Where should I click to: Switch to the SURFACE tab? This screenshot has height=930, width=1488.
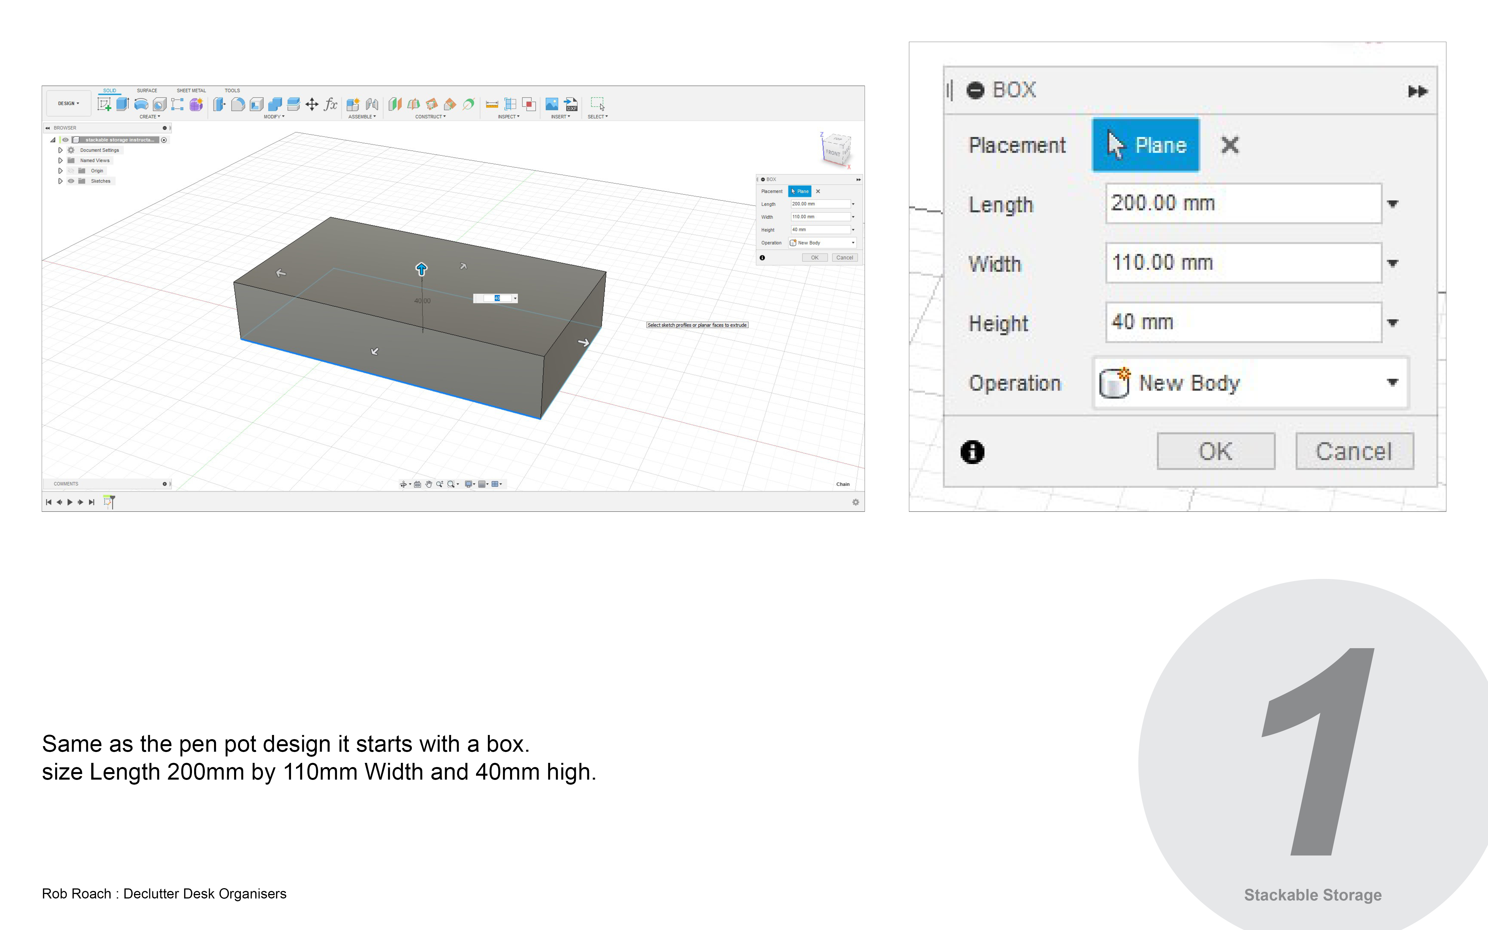click(147, 90)
